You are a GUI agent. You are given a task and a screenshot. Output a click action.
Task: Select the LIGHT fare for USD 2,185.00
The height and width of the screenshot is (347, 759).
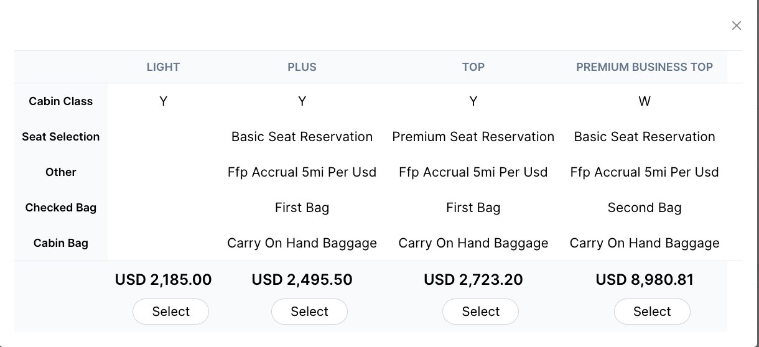[x=170, y=312]
